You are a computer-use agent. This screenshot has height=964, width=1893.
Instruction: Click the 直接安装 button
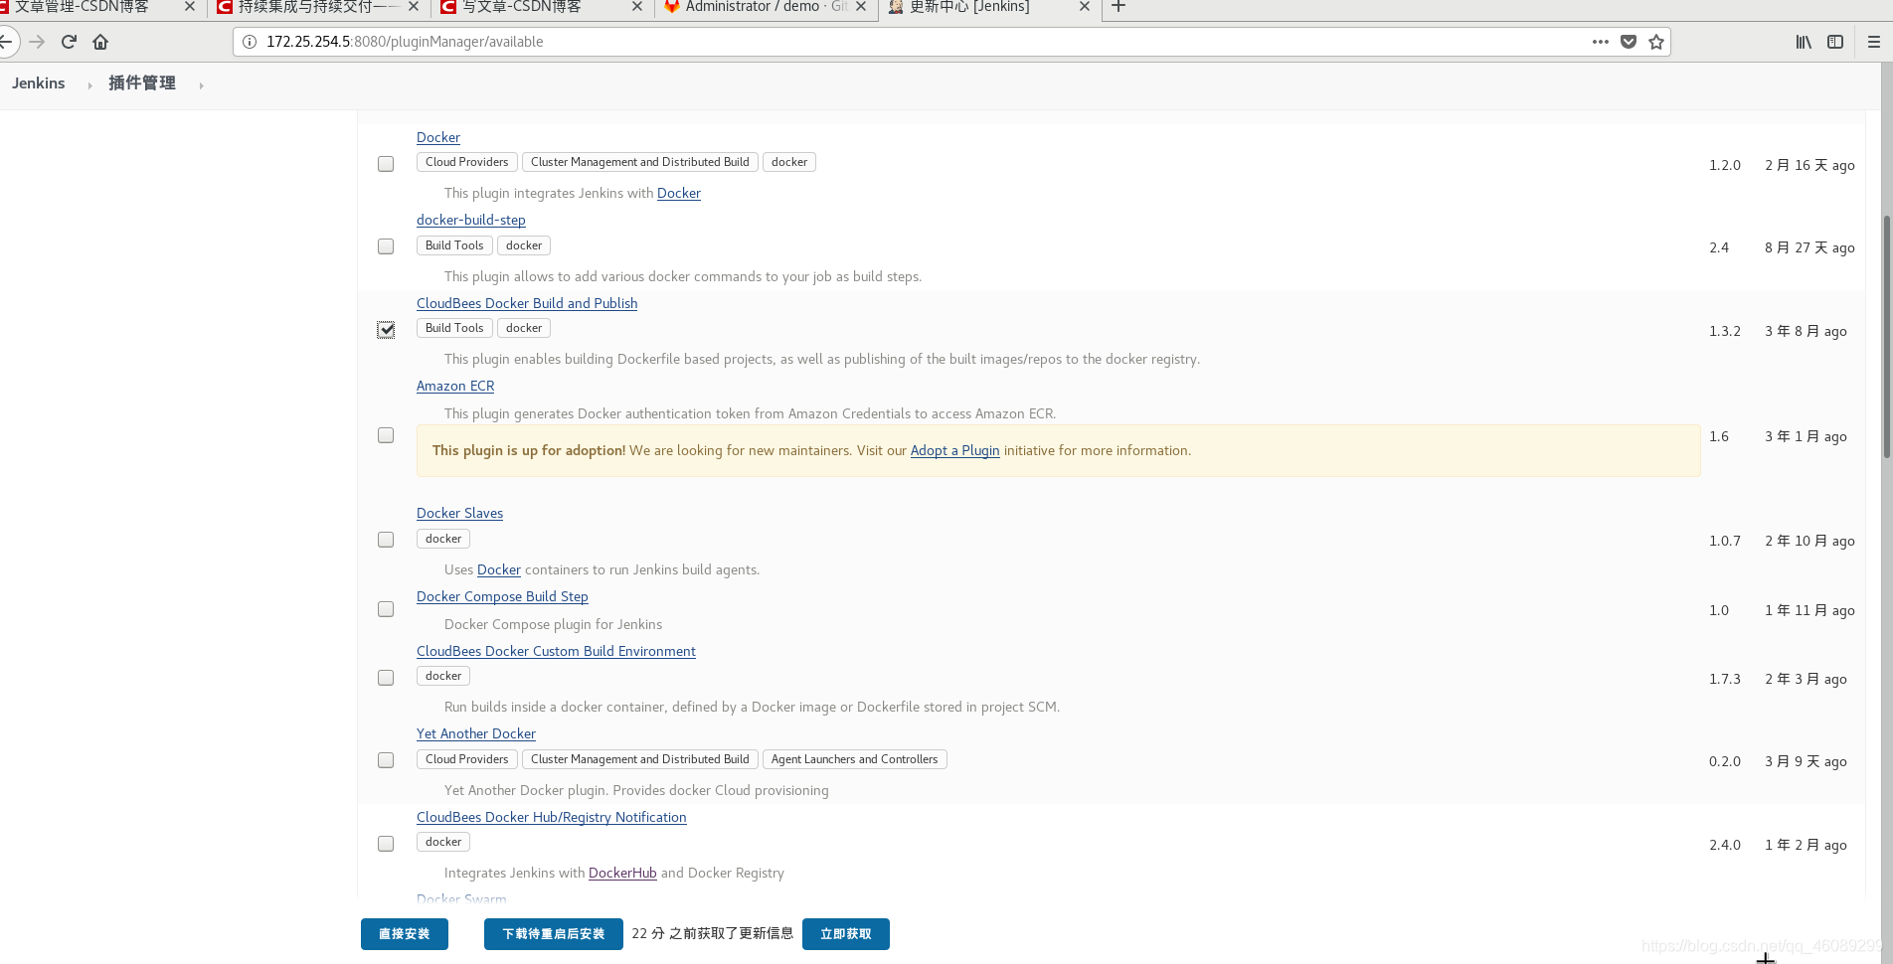click(x=405, y=934)
